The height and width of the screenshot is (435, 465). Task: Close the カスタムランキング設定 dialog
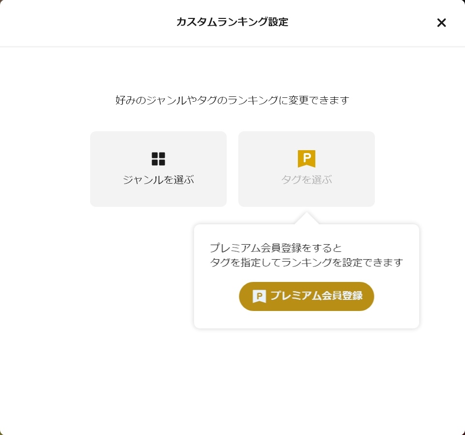(x=441, y=23)
